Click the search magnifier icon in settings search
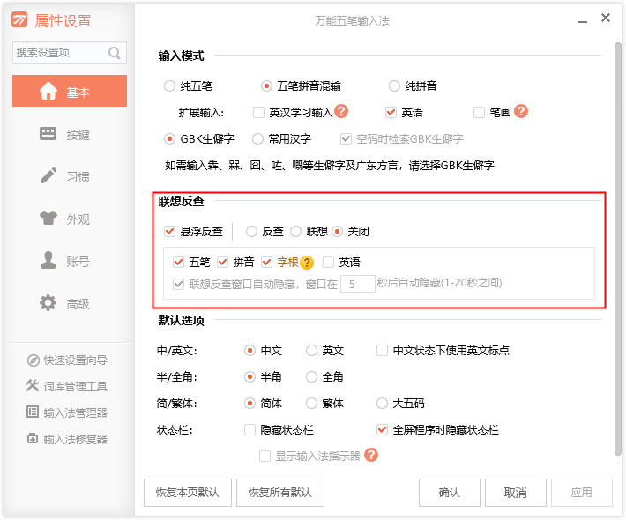 (x=115, y=53)
